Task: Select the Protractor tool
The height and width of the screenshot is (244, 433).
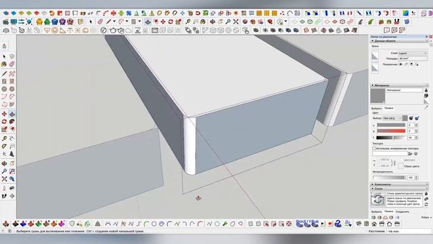Action: [x=4, y=146]
